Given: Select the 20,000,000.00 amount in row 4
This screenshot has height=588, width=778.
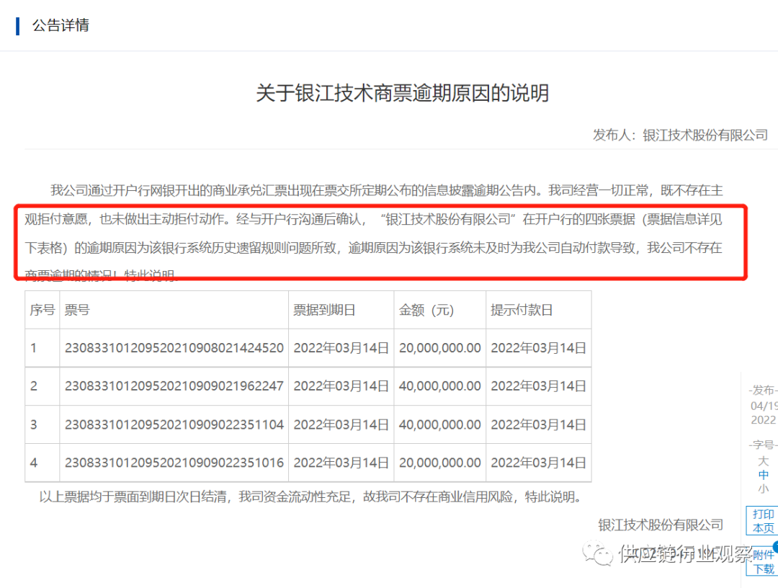Looking at the screenshot, I should click(x=439, y=463).
